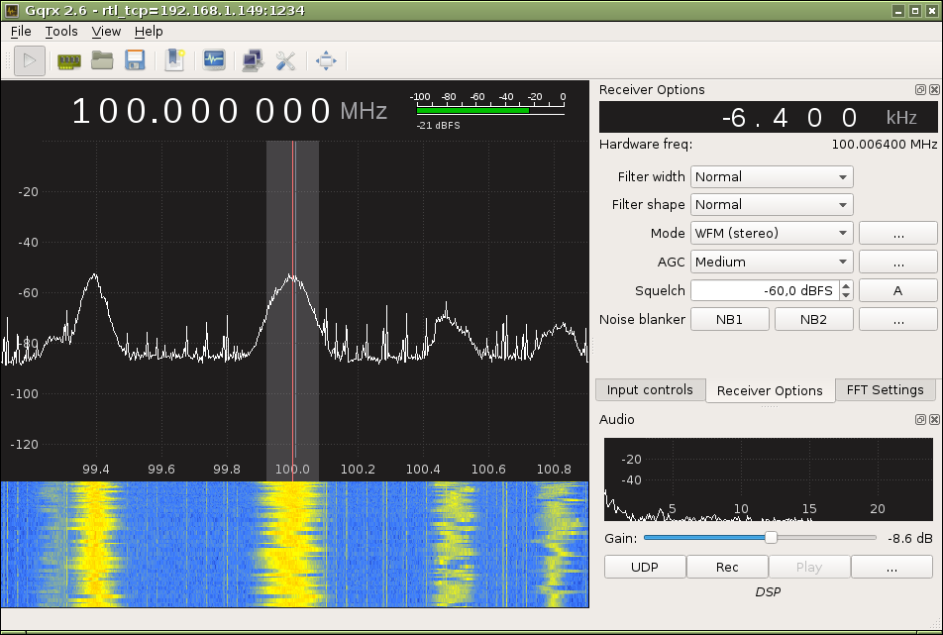The width and height of the screenshot is (943, 635).
Task: Click the wrench and screwdriver settings icon
Action: [x=285, y=60]
